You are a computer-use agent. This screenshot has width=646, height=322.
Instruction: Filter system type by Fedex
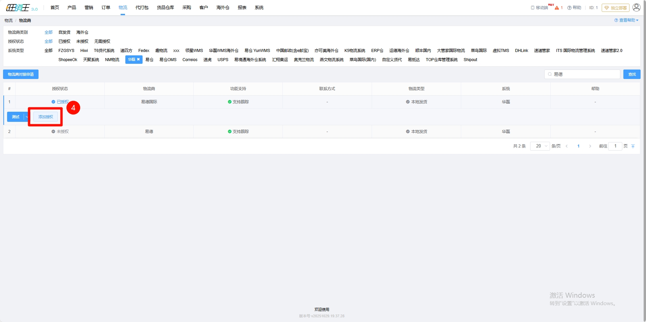coord(144,51)
